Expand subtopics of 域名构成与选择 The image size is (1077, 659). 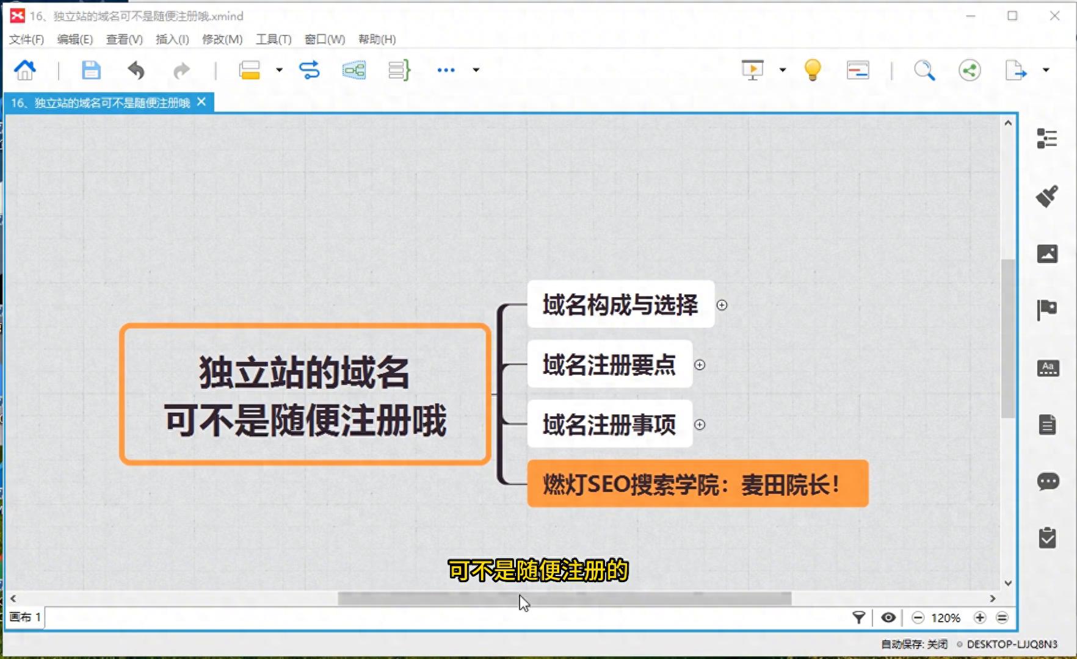722,306
